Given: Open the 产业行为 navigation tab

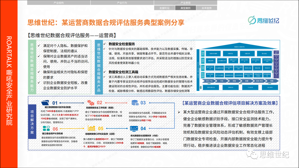Looking at the screenshot, I should click(x=122, y=3).
